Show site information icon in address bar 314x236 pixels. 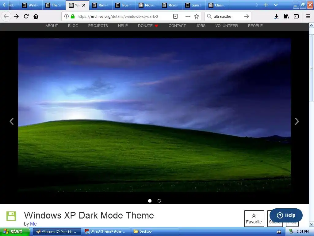[67, 16]
